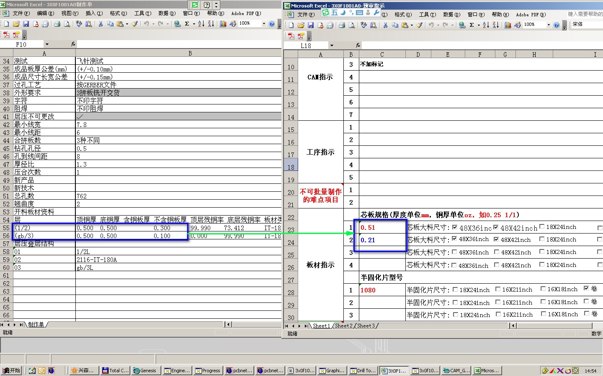
Task: Open AutoSum function arrow in right Excel window
Action: (479, 25)
